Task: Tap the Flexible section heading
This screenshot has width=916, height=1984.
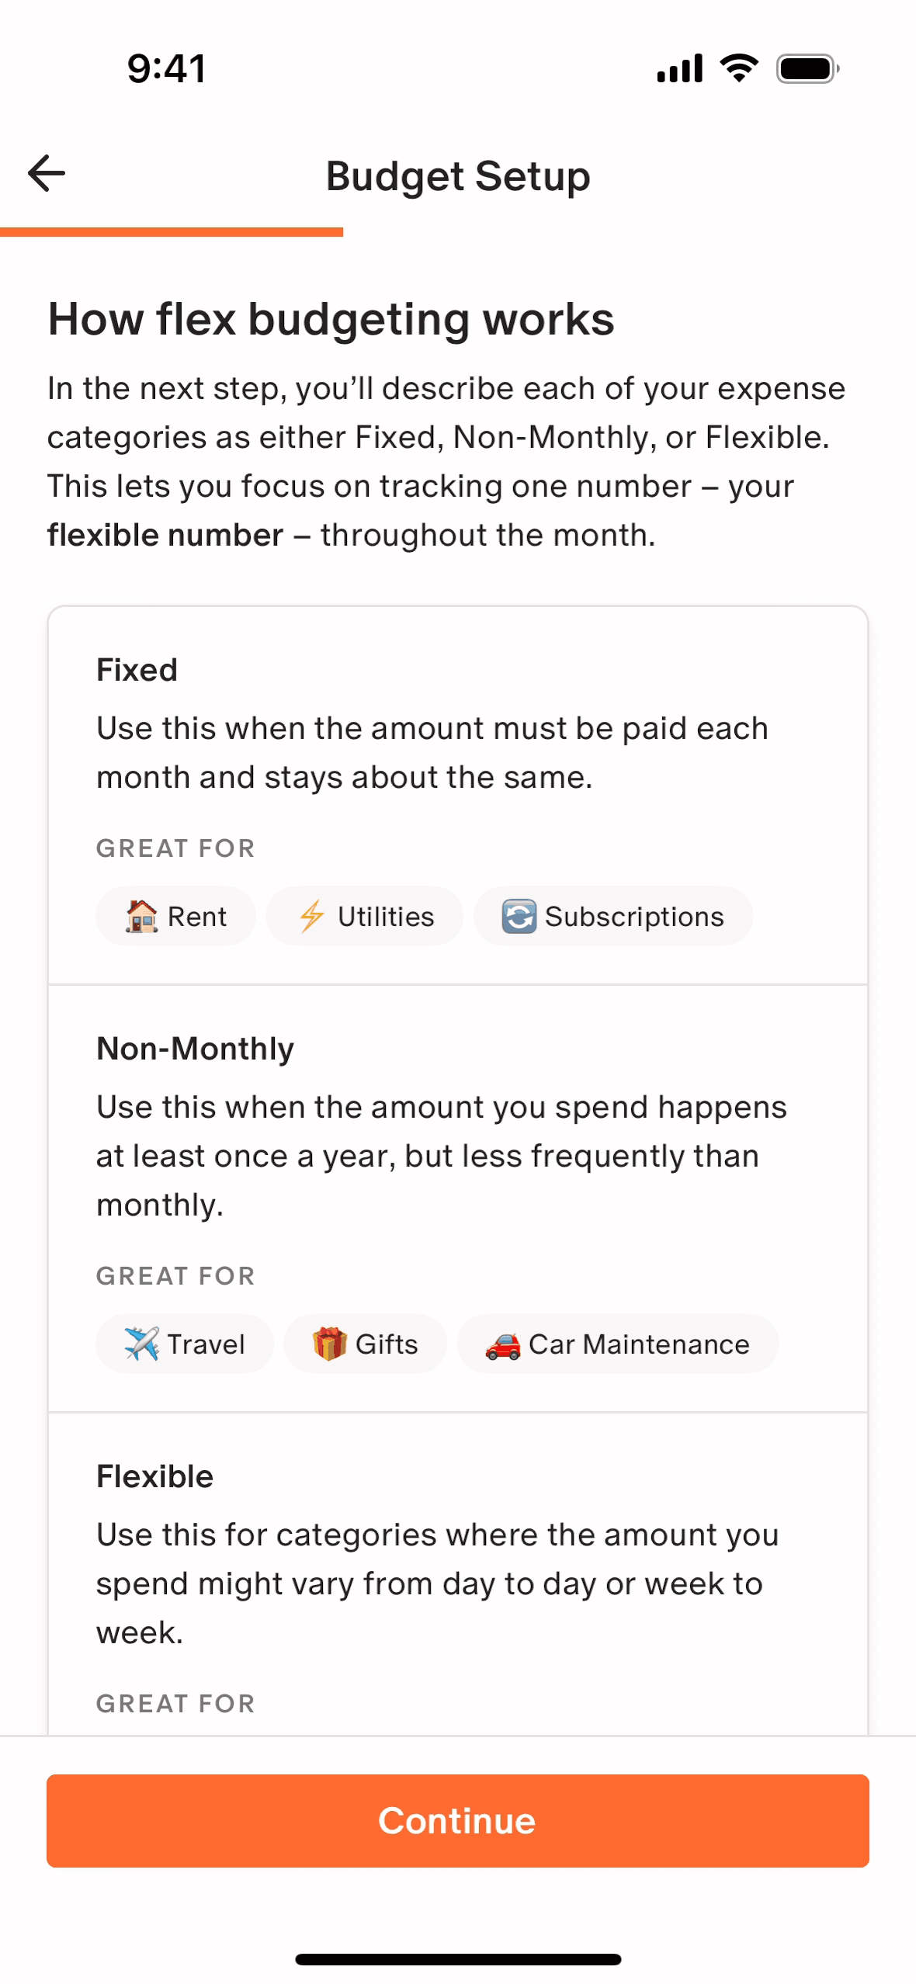Action: point(154,1476)
